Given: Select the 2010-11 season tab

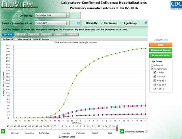Looking at the screenshot, I should [x=60, y=35].
